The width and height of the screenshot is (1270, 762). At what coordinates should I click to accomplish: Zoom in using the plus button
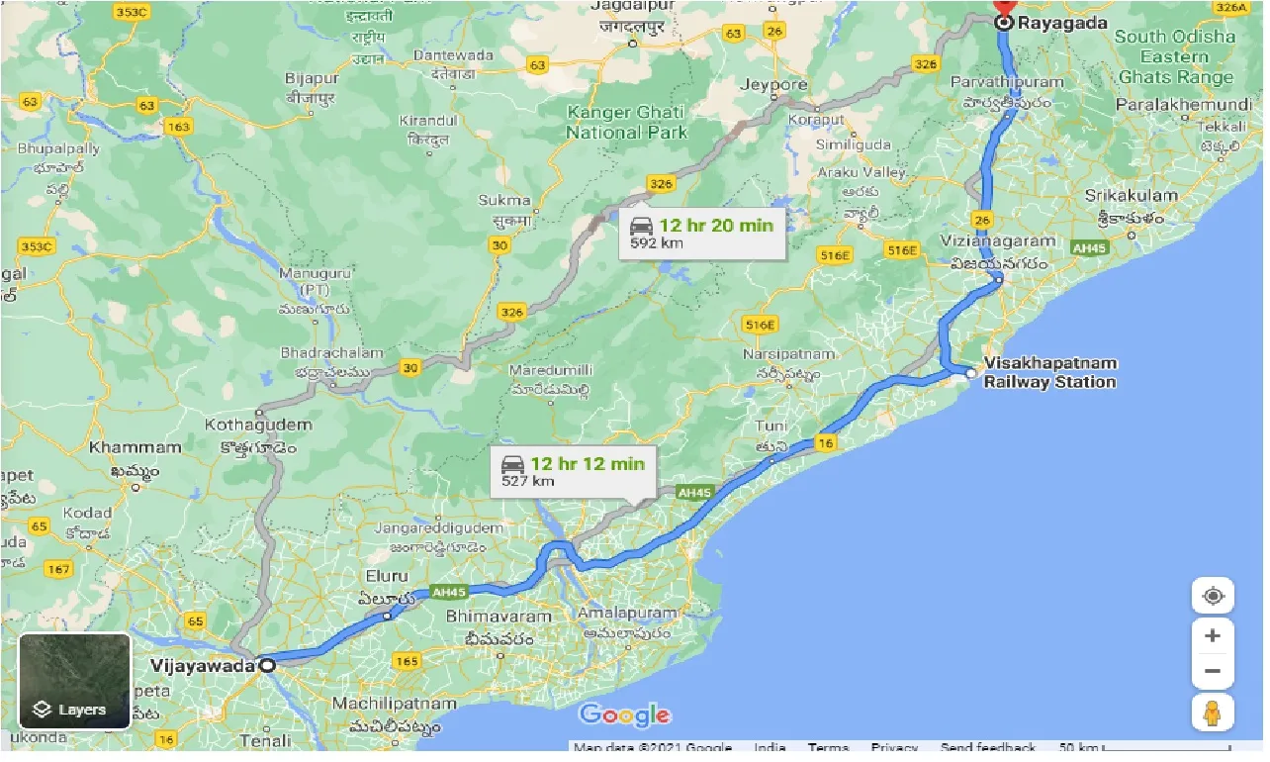point(1213,636)
